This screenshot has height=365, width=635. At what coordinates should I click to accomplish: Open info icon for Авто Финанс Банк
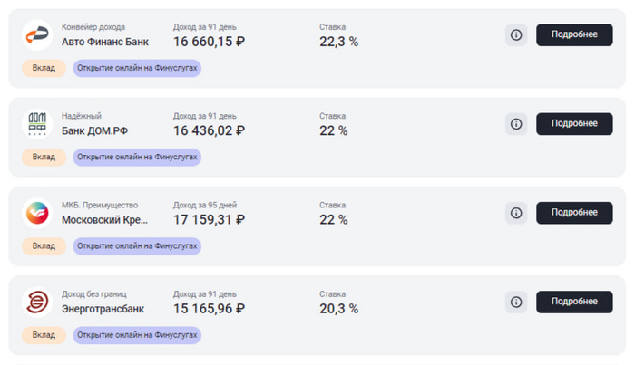coord(516,34)
